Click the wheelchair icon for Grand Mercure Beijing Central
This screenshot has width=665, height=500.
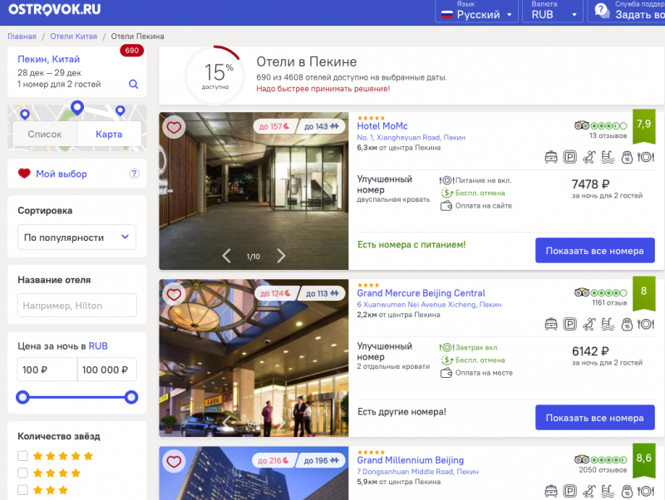(x=589, y=324)
